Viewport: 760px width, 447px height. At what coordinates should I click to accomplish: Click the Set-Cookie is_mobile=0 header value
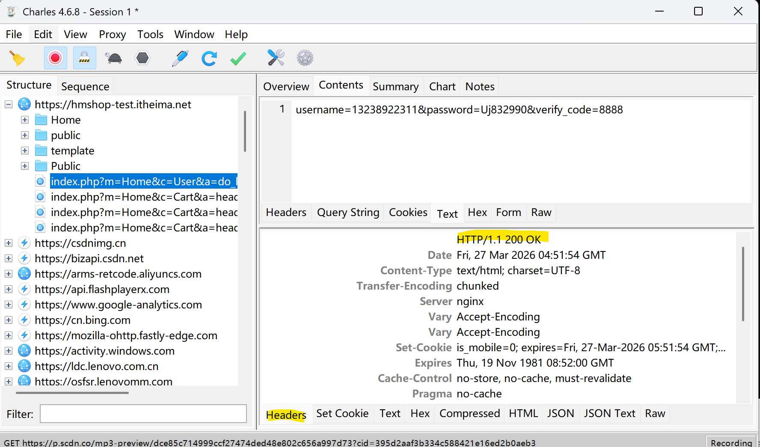click(x=591, y=347)
